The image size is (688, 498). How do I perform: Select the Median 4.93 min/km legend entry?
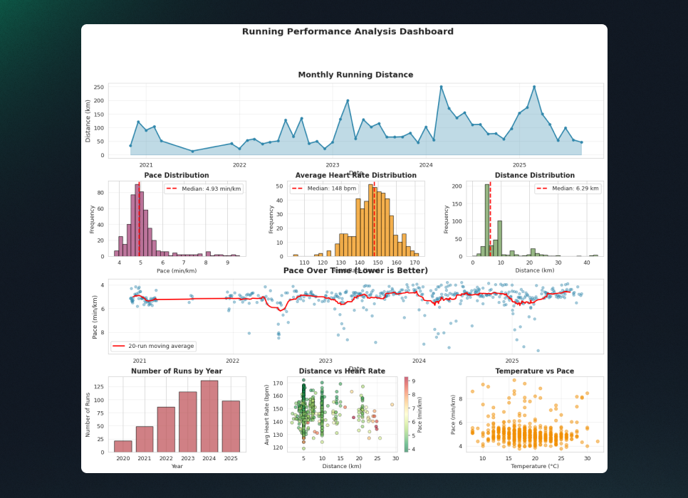(x=204, y=189)
